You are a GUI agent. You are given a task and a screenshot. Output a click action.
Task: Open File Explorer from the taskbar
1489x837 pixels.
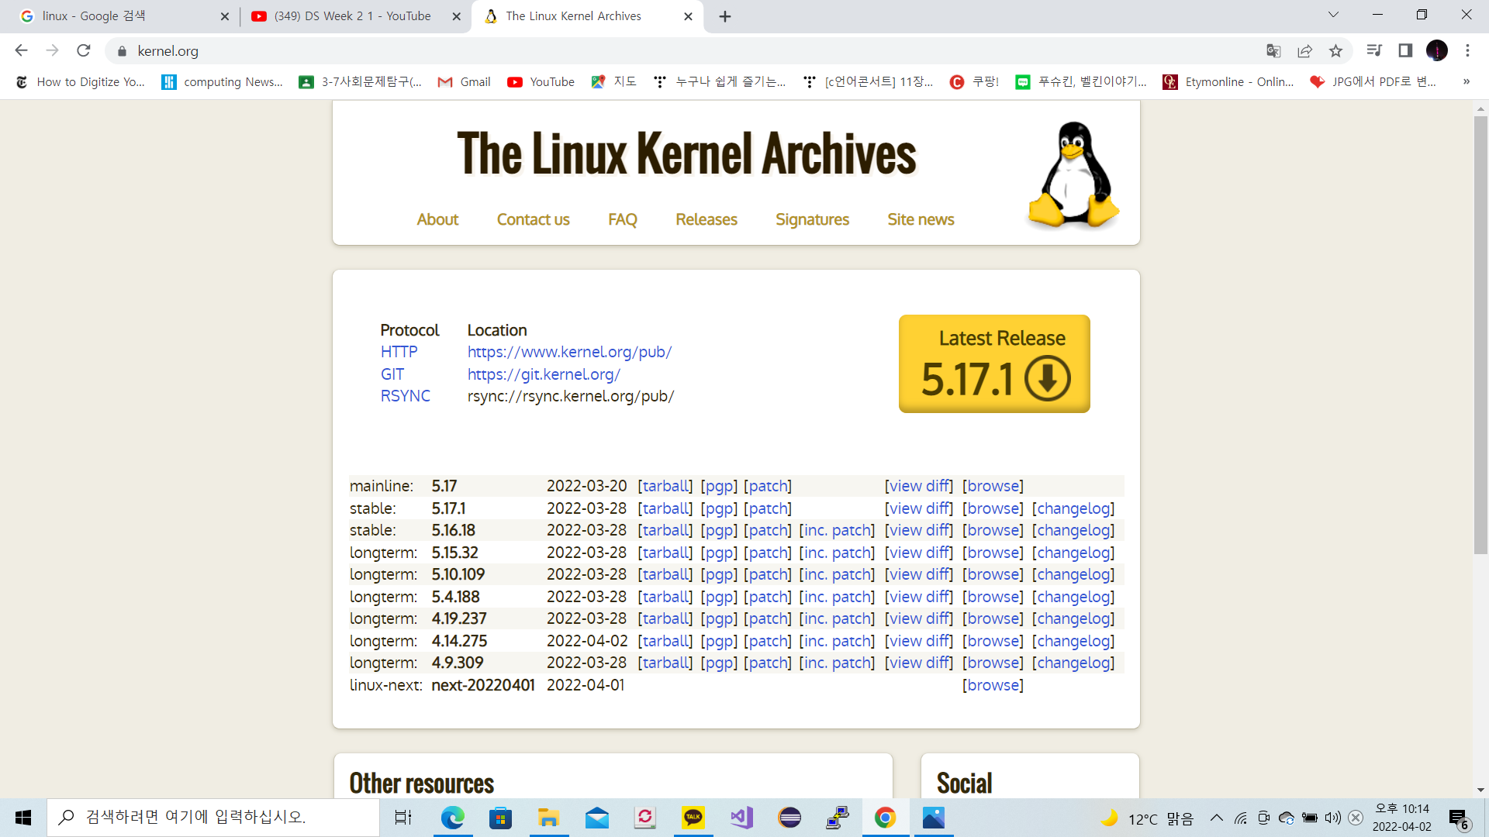548,818
